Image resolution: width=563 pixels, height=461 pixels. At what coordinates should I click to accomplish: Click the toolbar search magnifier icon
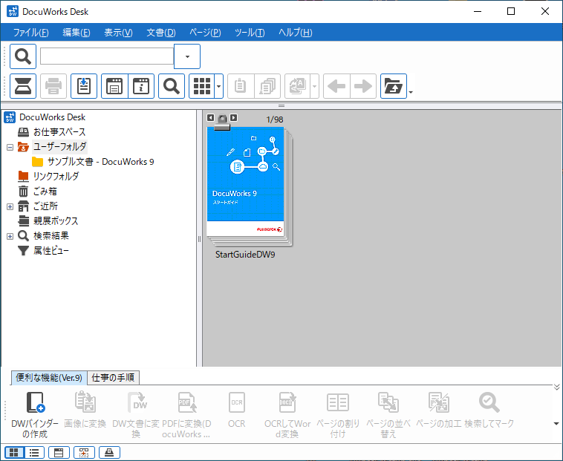pos(172,86)
